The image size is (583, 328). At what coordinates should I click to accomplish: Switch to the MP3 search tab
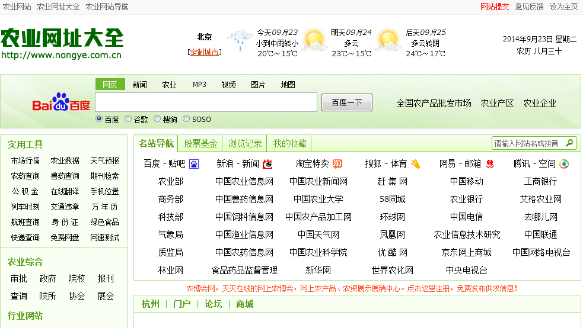199,85
